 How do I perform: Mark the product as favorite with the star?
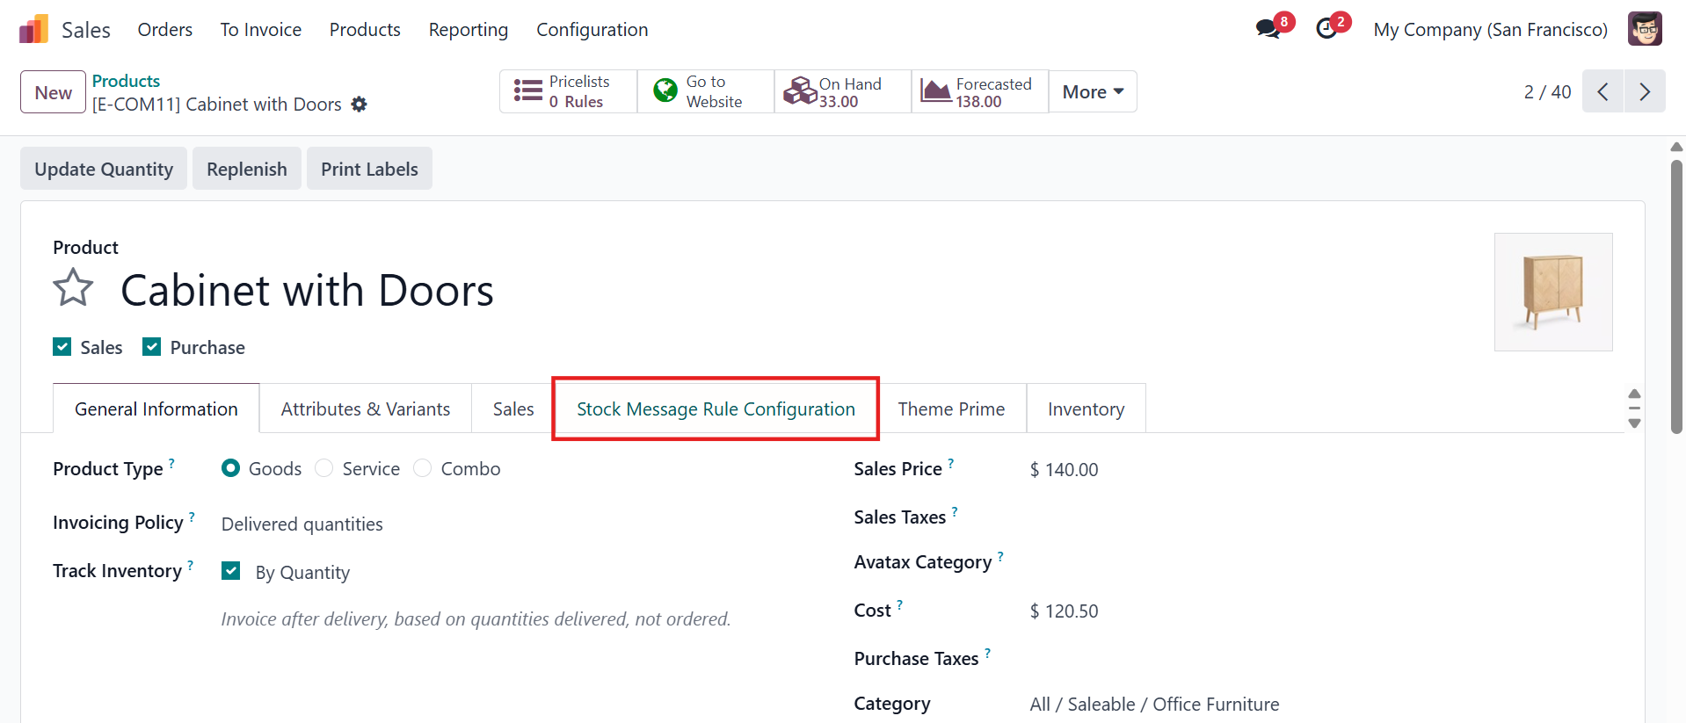(73, 288)
